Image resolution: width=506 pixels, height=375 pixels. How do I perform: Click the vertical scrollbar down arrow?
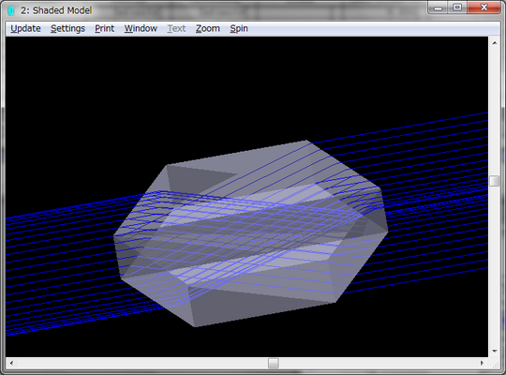495,352
